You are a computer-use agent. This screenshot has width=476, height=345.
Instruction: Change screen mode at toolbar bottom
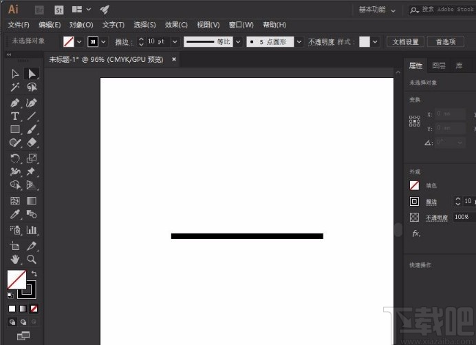[23, 335]
